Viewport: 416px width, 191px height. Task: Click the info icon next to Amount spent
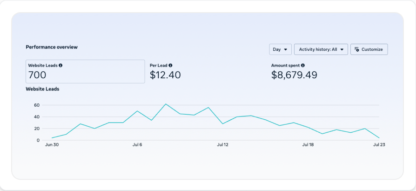[303, 65]
